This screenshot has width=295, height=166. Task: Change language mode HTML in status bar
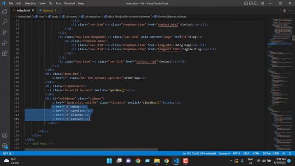click(x=256, y=154)
